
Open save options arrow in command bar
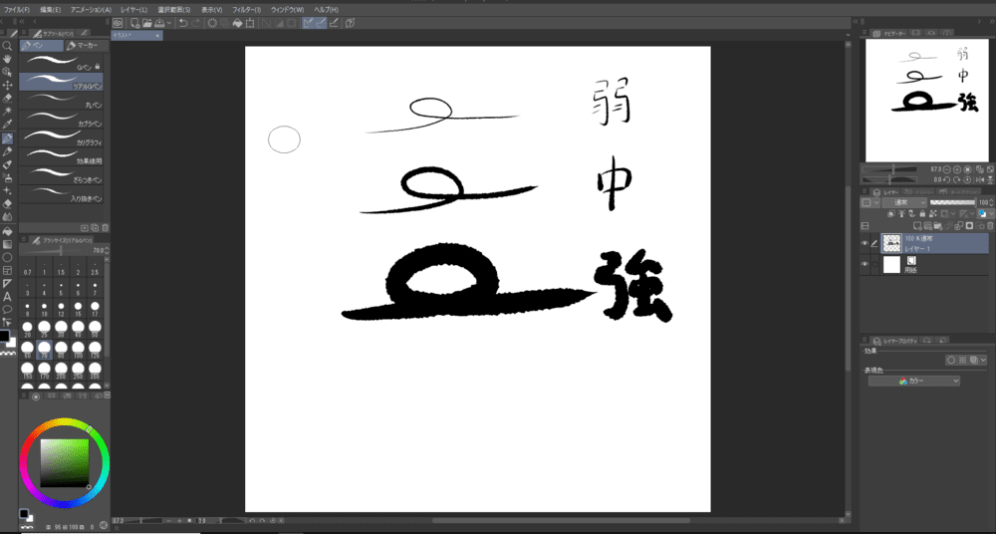pos(169,23)
